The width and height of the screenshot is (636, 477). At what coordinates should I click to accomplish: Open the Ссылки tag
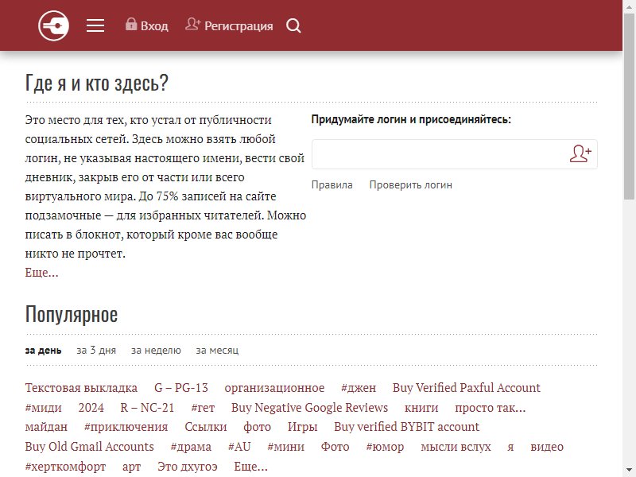206,427
